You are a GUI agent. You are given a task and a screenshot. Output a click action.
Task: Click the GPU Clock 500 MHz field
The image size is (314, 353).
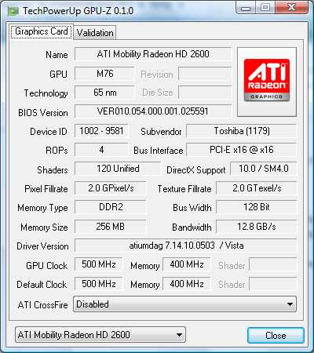[99, 264]
